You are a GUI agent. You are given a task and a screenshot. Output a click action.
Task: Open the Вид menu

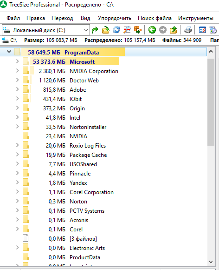85,18
